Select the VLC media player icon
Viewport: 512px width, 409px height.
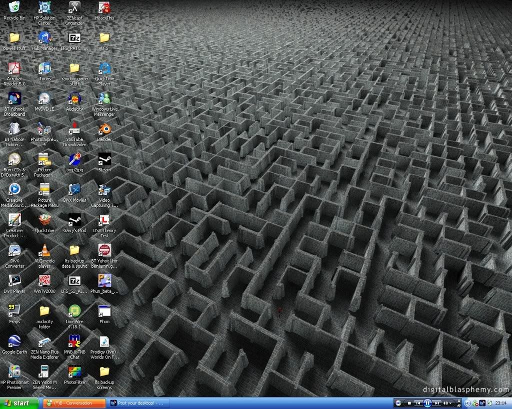click(x=44, y=251)
